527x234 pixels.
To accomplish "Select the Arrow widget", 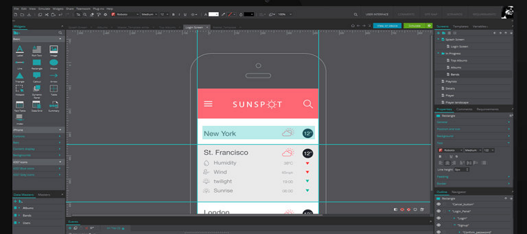I will (53, 77).
